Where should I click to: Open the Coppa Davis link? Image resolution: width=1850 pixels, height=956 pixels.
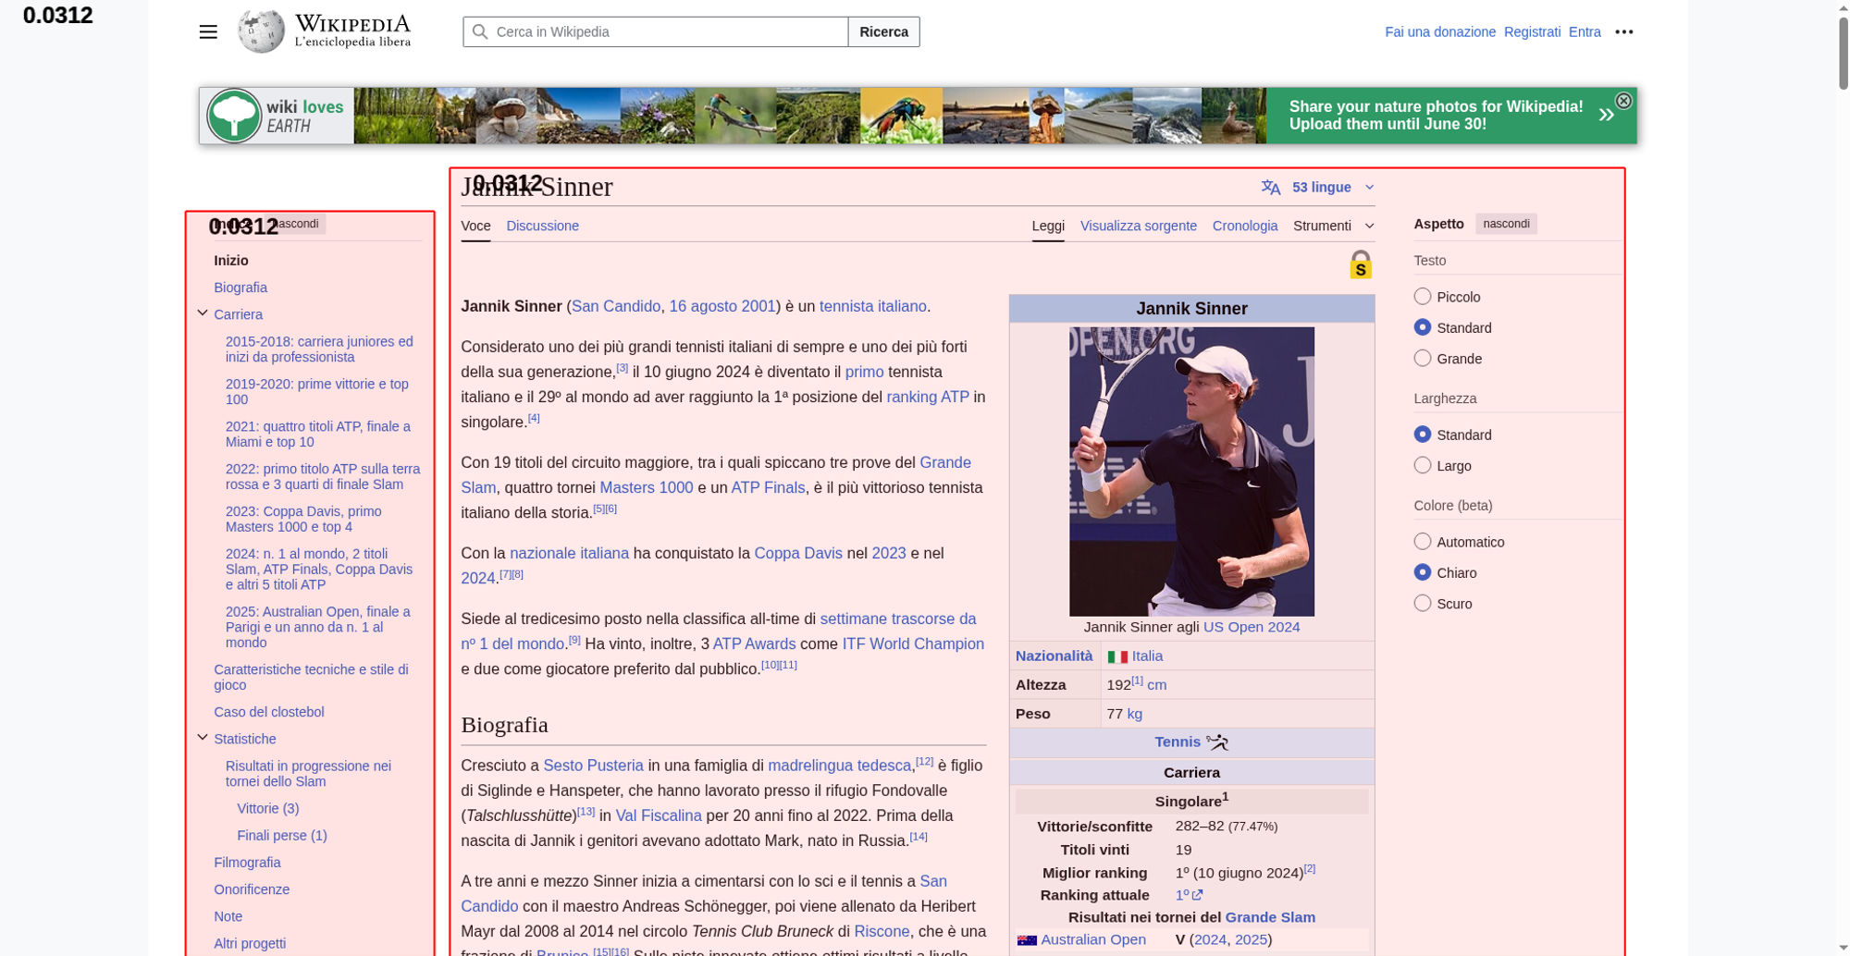click(798, 553)
